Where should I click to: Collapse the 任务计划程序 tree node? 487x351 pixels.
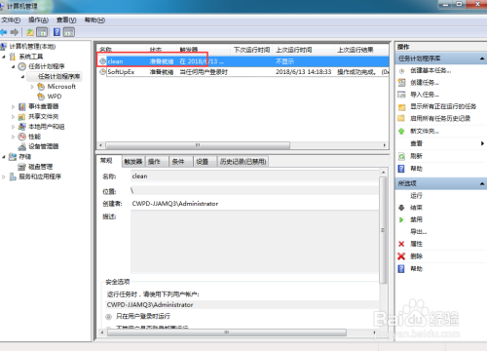pos(14,67)
